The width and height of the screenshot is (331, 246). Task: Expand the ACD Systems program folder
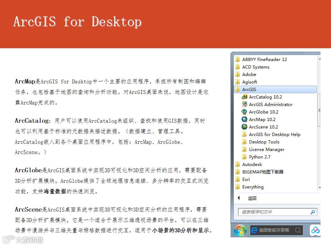coord(252,67)
